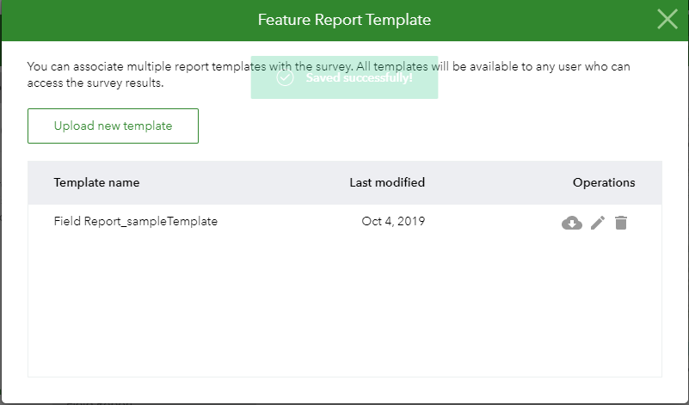Screen dimensions: 689x405
Task: Click the Feature Report Template title text
Action: tap(344, 19)
